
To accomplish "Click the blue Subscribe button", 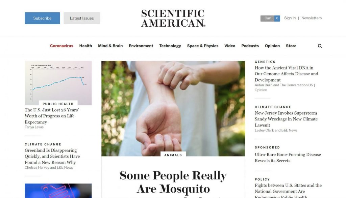I will [42, 18].
